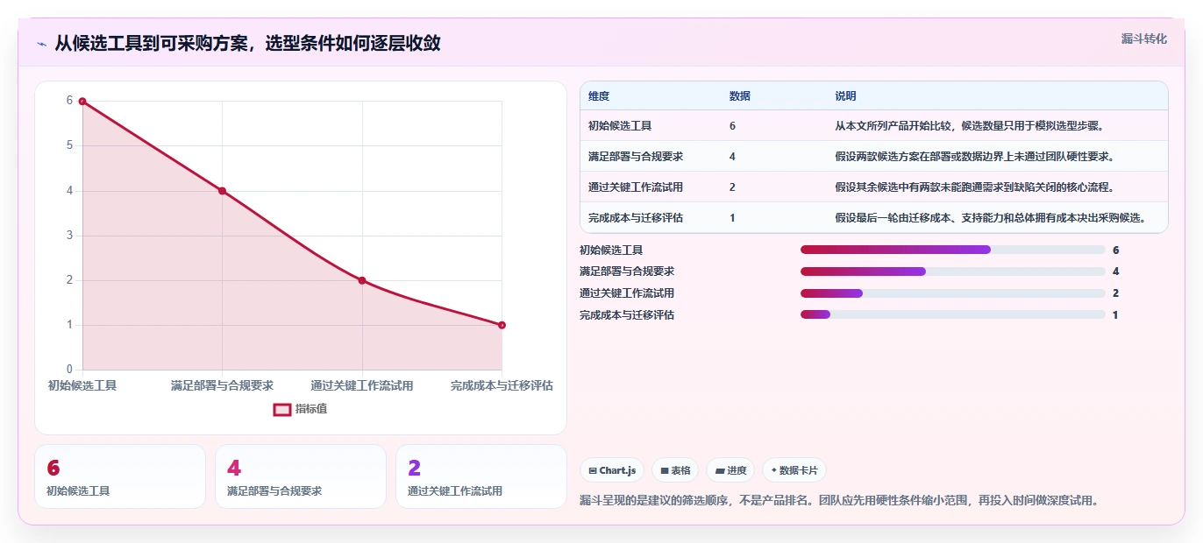Click the description starting 假设两款候选方案
Screen dimensions: 1203x543
click(975, 157)
